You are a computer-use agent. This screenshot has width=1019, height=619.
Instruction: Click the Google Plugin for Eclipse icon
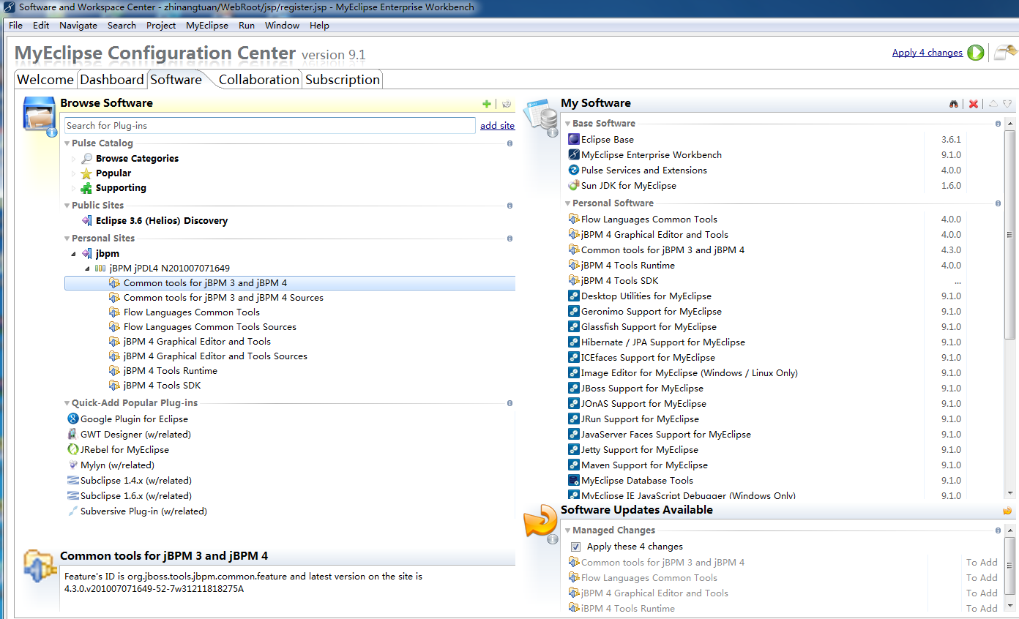pos(72,419)
